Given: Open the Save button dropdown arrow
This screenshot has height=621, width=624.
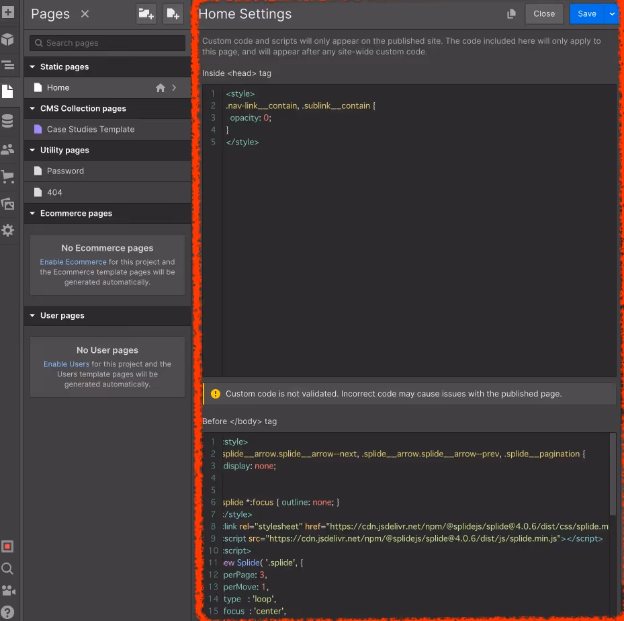Looking at the screenshot, I should tap(611, 13).
